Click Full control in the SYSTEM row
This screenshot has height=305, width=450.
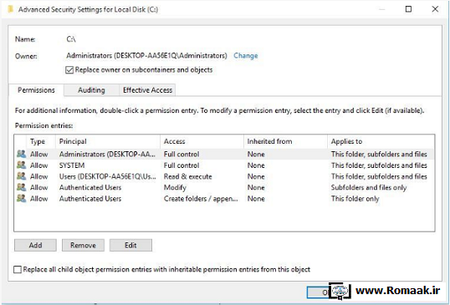[x=182, y=165]
